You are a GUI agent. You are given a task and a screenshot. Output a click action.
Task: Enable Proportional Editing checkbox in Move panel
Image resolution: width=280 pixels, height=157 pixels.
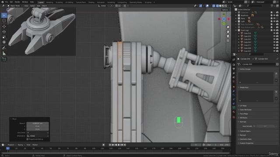point(27,139)
